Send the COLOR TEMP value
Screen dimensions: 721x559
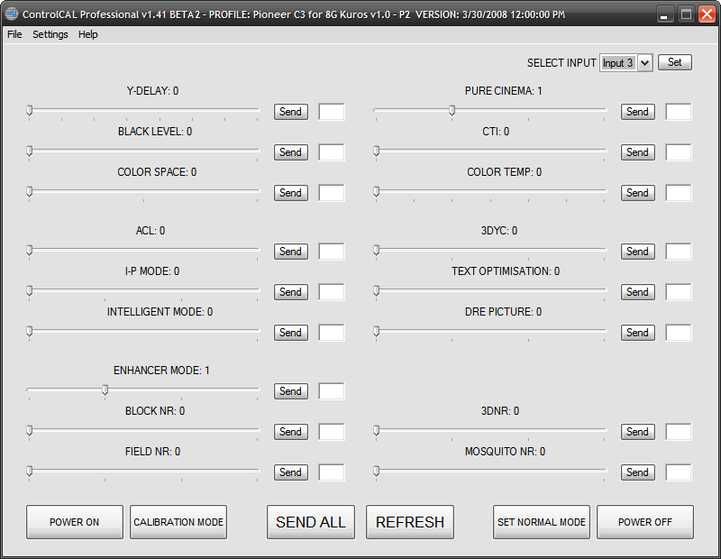coord(638,192)
